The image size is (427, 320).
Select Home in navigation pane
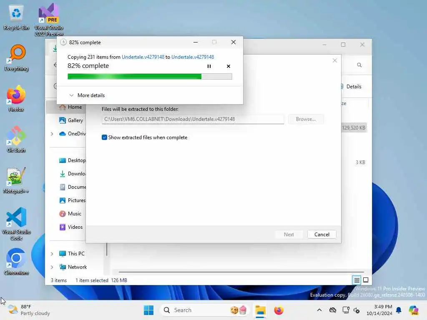[x=70, y=107]
